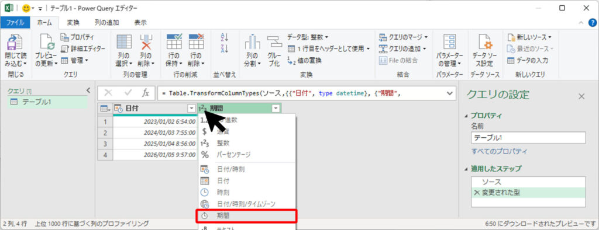Close the Query Settings (クエリの設定) pane
The width and height of the screenshot is (599, 230).
pos(581,96)
